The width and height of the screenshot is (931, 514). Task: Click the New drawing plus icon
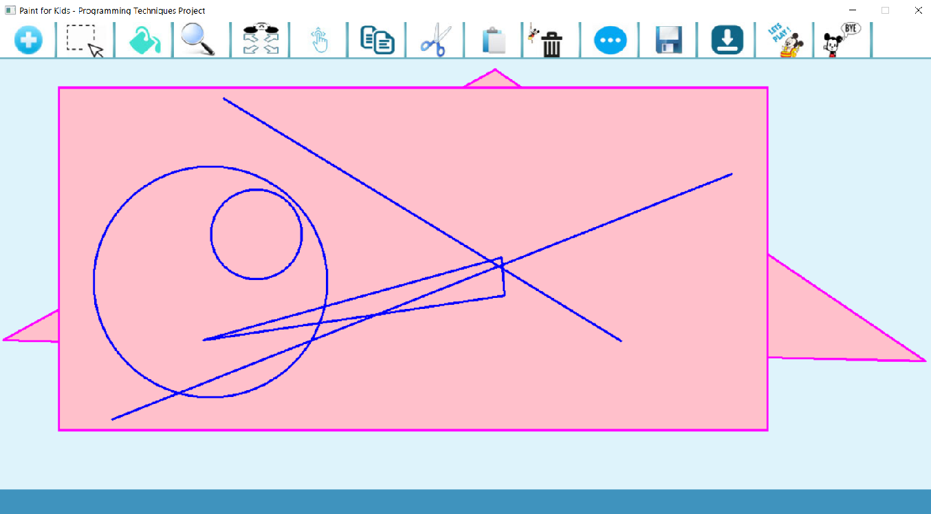[29, 40]
